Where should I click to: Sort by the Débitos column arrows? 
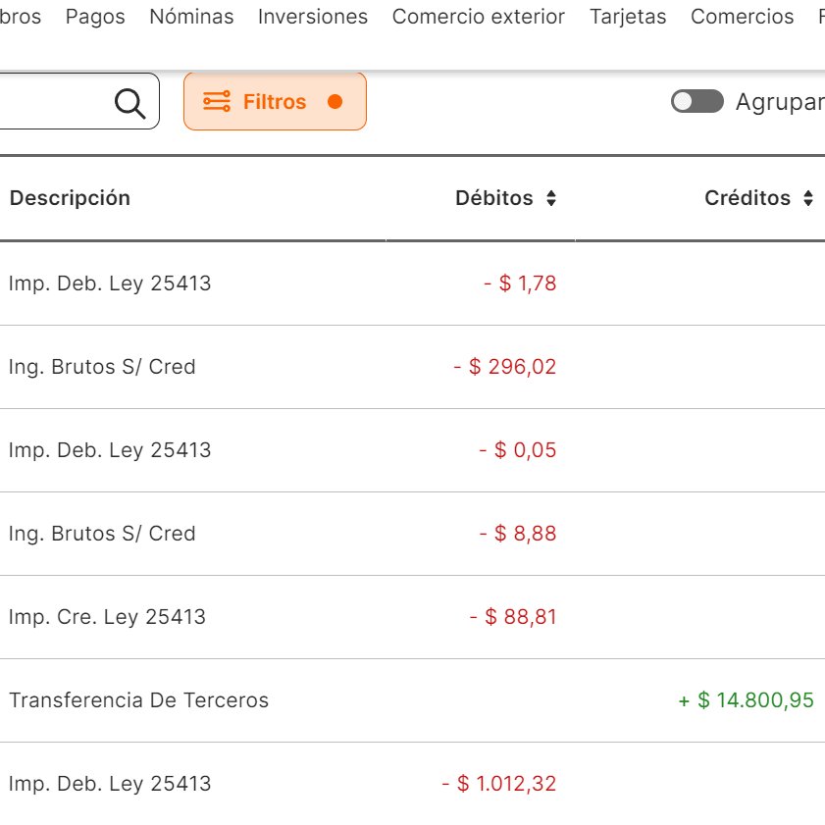point(551,198)
